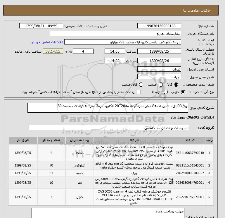
Task: Click the نام کالا column header
Action: 134,140
